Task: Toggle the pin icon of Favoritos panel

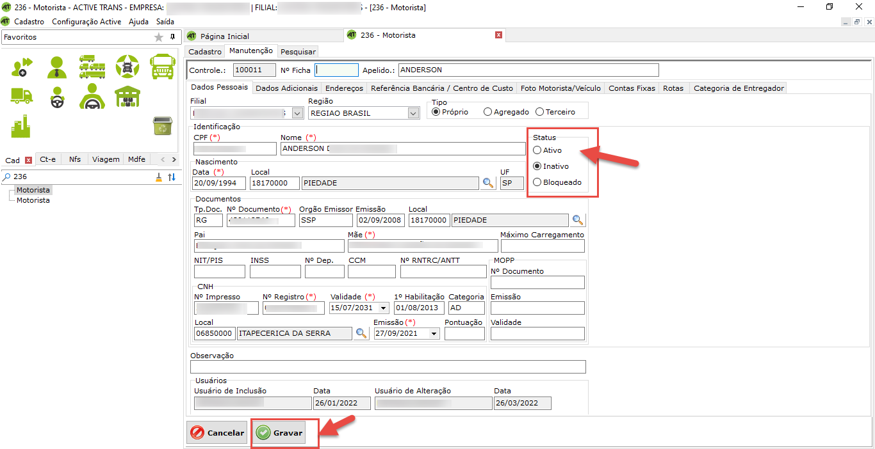Action: point(172,37)
